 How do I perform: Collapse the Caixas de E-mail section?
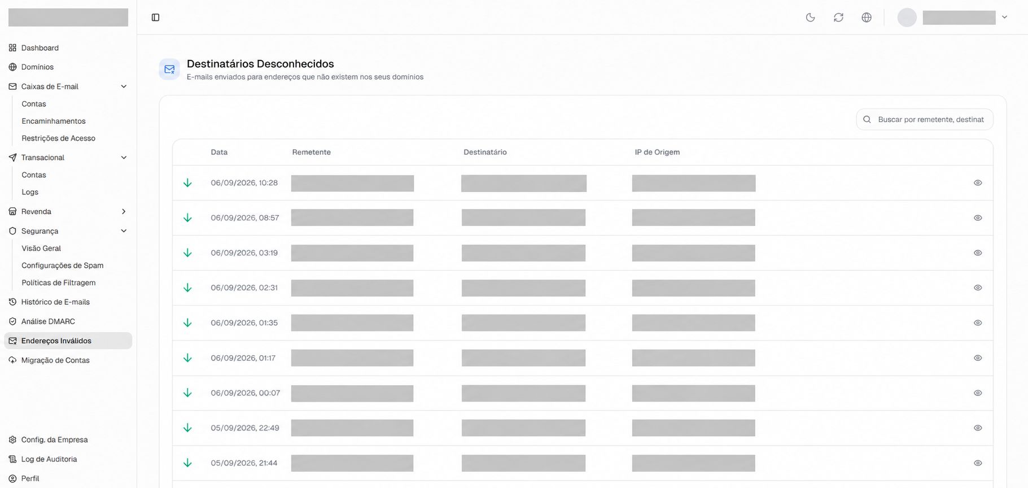click(x=124, y=86)
